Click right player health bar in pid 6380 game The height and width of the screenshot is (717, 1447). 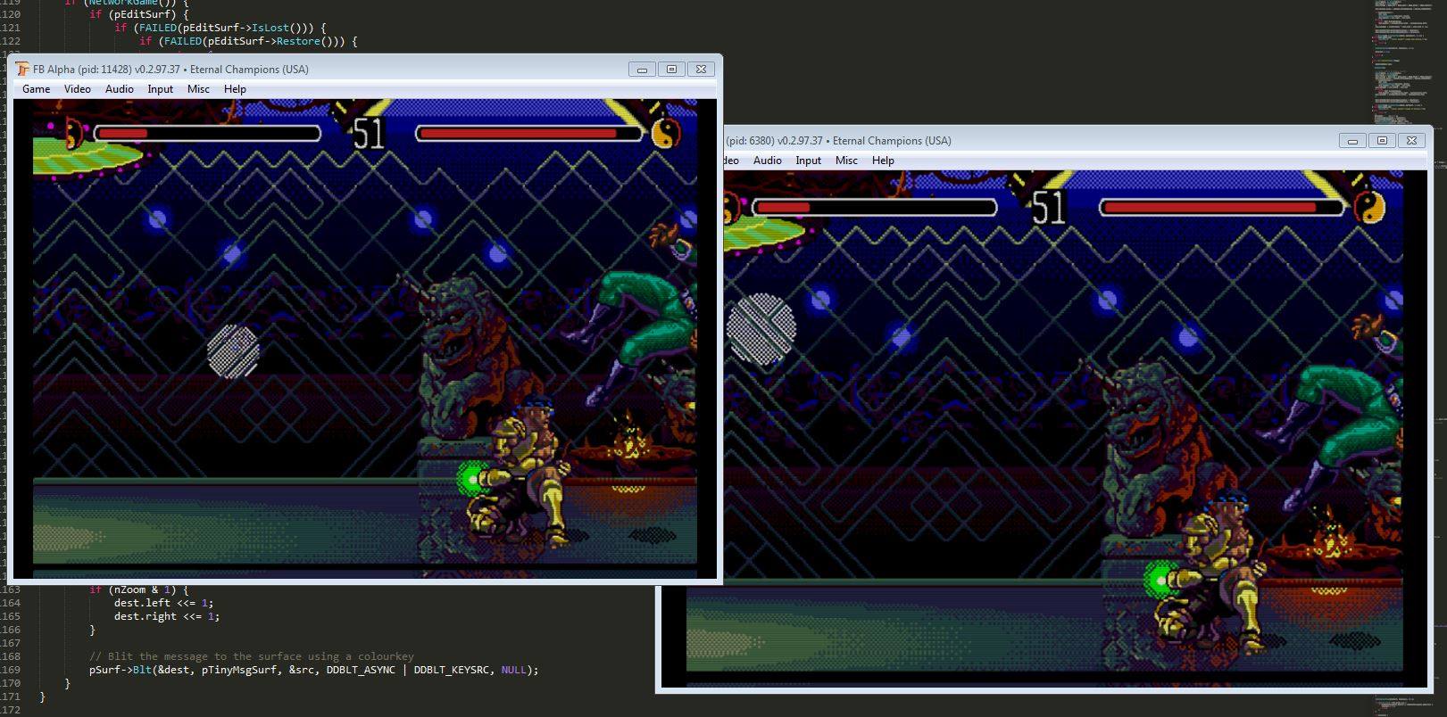point(1222,207)
